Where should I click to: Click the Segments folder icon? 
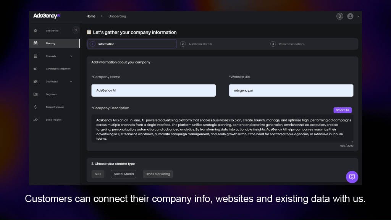tap(36, 94)
